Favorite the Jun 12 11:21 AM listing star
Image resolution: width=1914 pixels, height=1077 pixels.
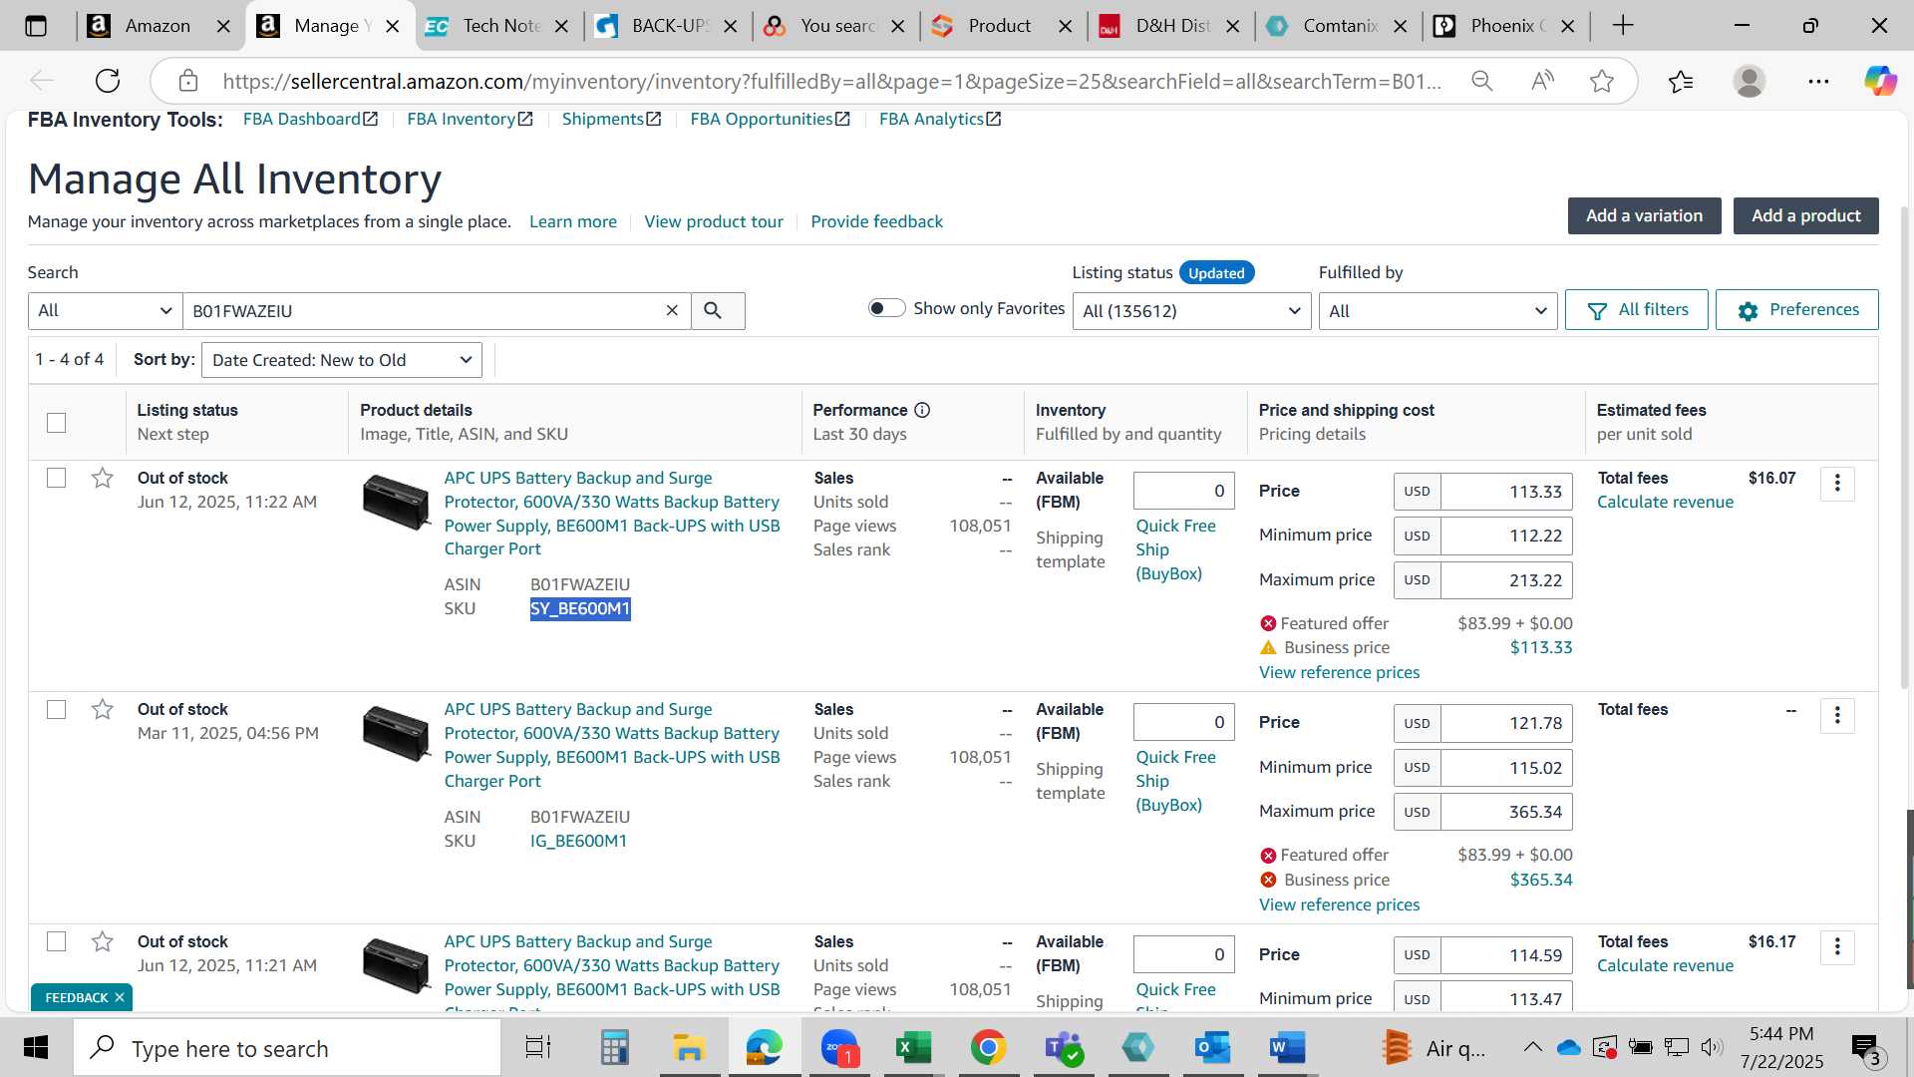[x=102, y=942]
